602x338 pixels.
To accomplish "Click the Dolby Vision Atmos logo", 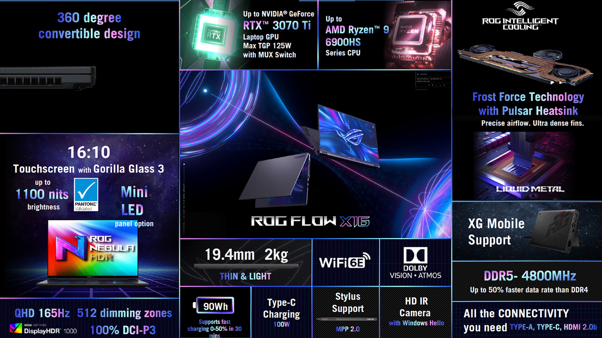I will [x=415, y=263].
